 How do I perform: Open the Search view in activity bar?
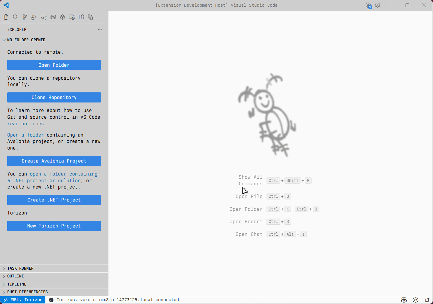click(16, 17)
